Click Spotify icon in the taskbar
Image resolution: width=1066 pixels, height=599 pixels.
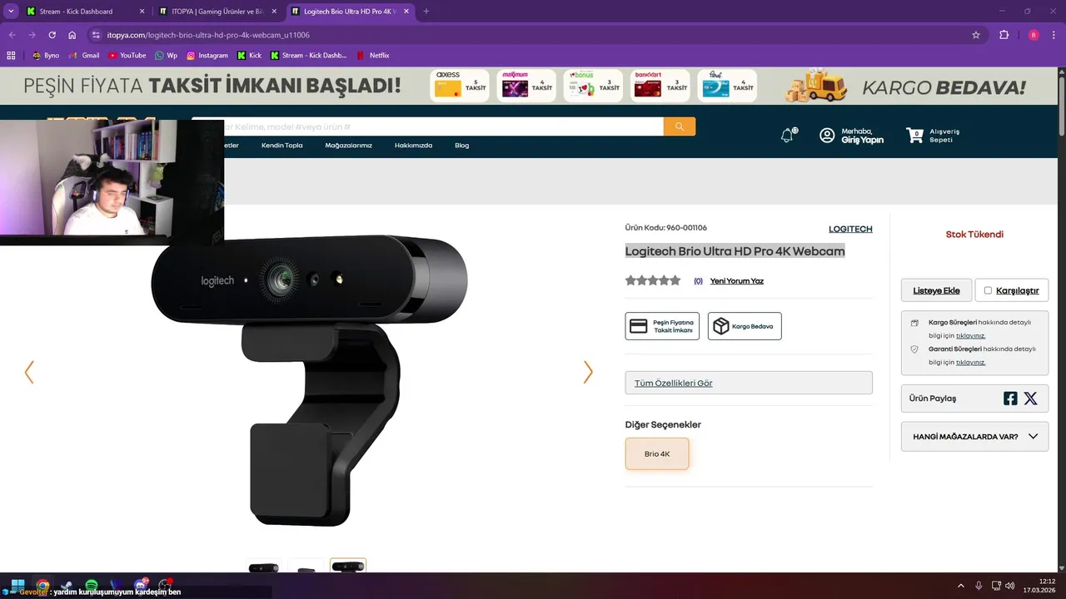tap(91, 586)
